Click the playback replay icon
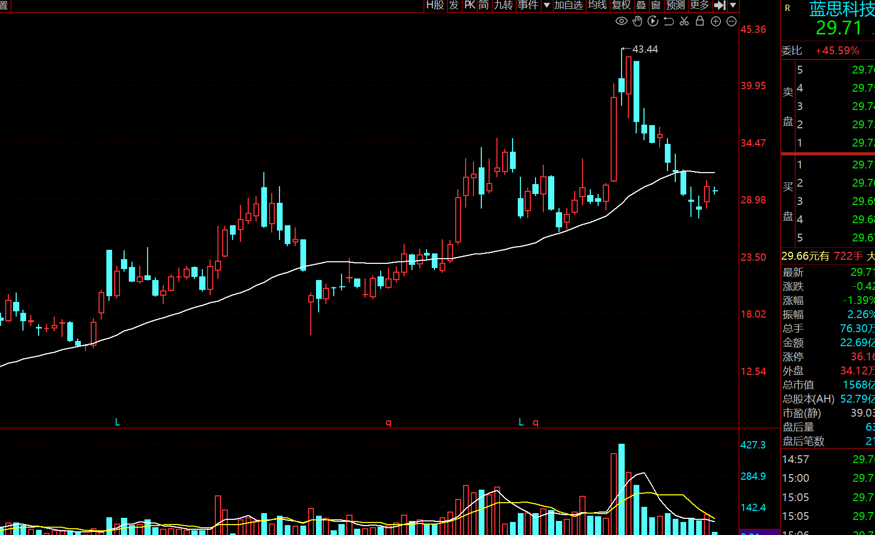The image size is (875, 535). 653,21
